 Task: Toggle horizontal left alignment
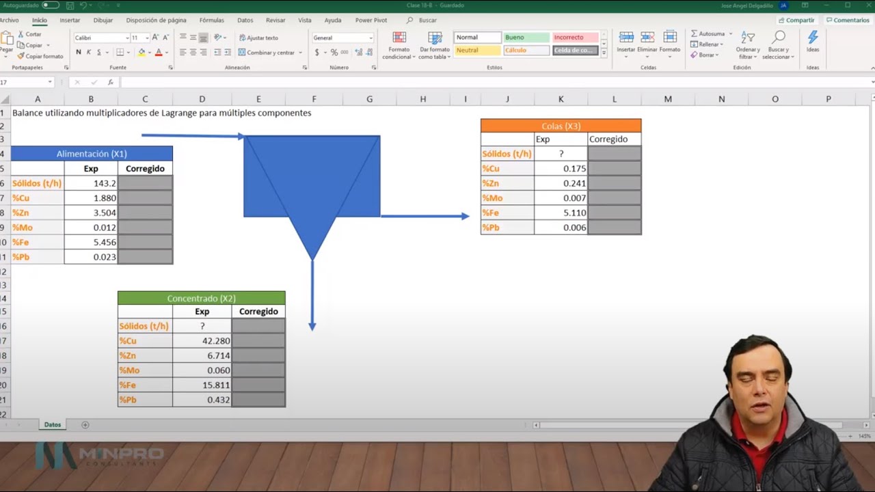(x=183, y=53)
